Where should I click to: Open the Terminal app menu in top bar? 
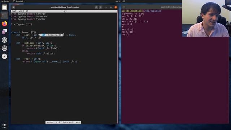19,1
